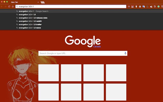Open the Home page button

[13, 7]
